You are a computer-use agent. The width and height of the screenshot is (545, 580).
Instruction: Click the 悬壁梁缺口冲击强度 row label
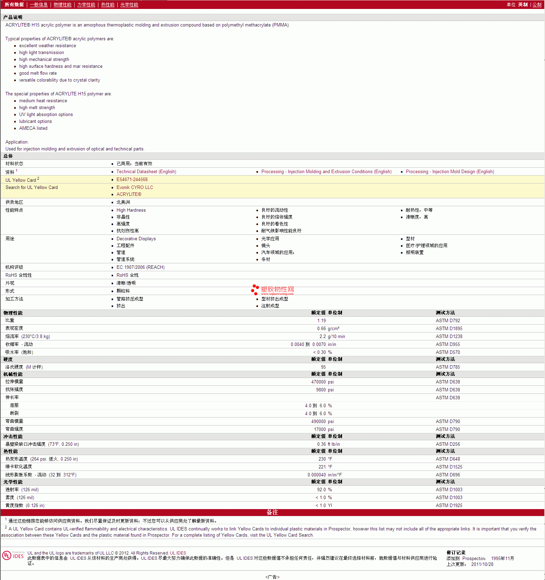(42, 444)
